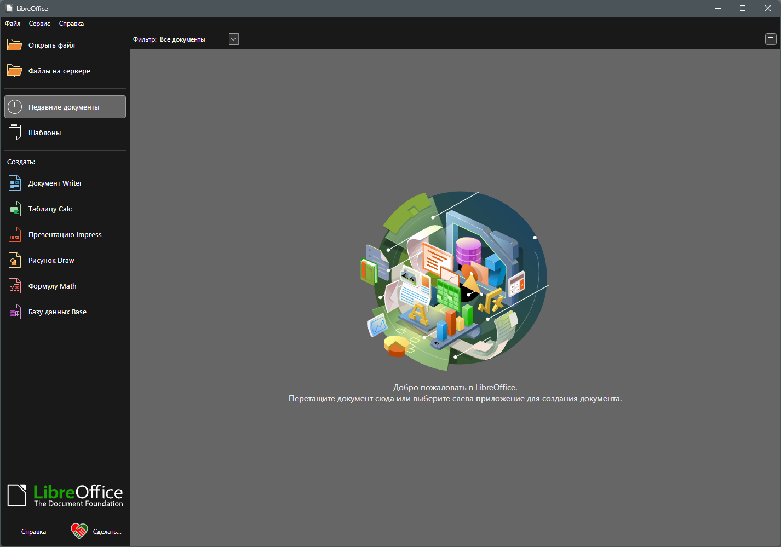Click the orange folder icon for Открыть файл

click(15, 45)
